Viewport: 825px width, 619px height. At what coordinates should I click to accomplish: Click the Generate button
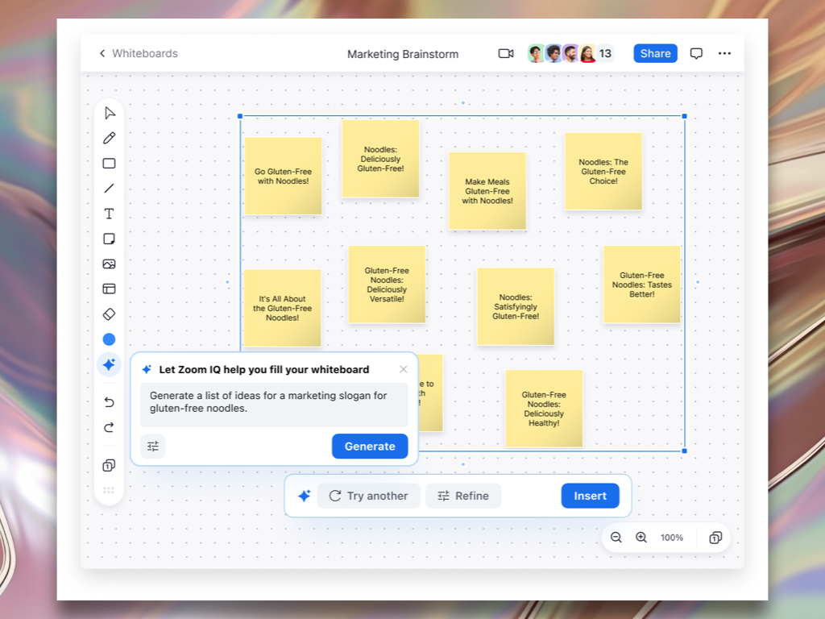(x=370, y=447)
